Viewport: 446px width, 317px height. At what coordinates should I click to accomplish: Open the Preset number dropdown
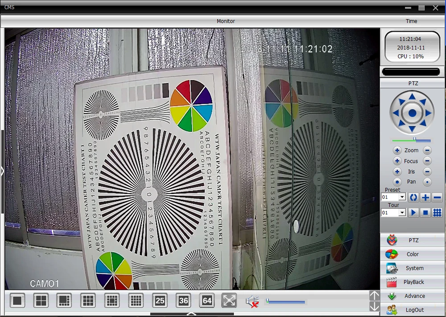pos(402,197)
